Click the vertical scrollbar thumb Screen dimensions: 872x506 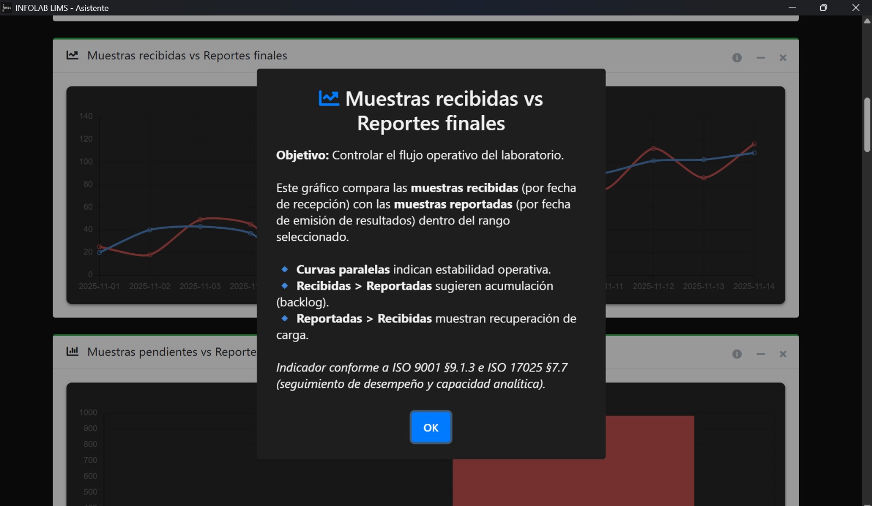867,125
